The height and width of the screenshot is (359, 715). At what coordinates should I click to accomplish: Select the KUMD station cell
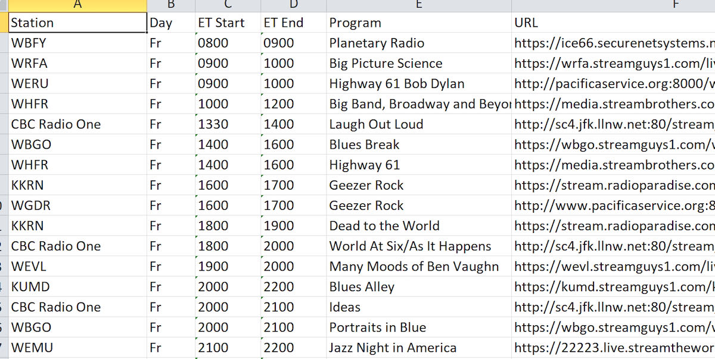pos(77,286)
